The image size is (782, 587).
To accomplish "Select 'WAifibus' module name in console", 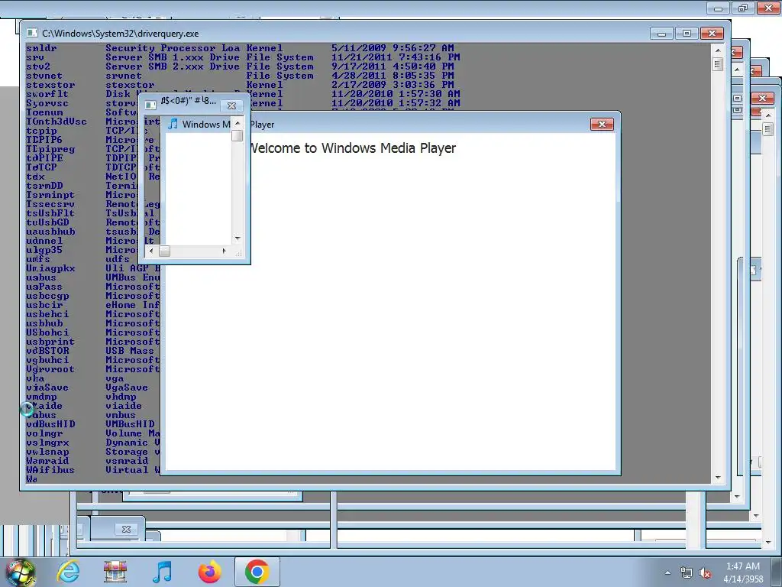I will (50, 470).
